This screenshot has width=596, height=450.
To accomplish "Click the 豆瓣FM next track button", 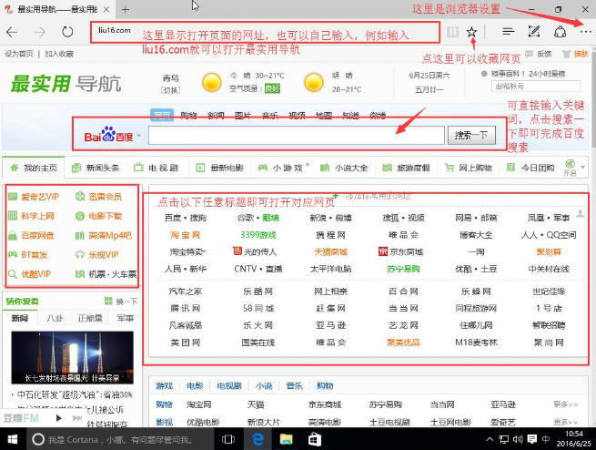I will pos(77,418).
